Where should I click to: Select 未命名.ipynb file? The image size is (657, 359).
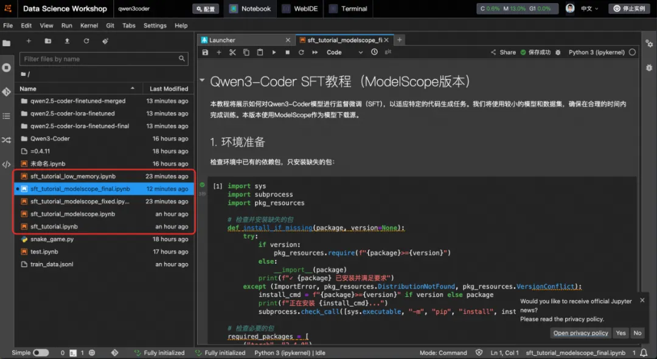104,163
